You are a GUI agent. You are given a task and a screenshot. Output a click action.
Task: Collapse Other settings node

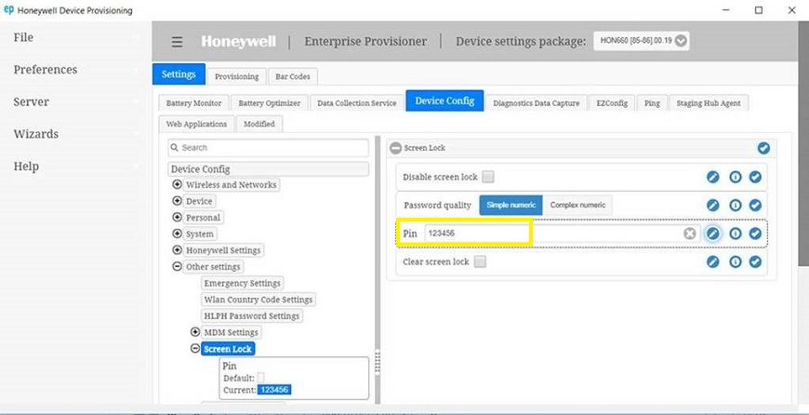click(x=177, y=266)
